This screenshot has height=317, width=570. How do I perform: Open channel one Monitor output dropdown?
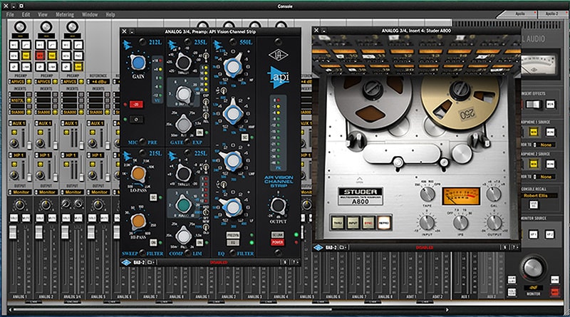pyautogui.click(x=19, y=192)
